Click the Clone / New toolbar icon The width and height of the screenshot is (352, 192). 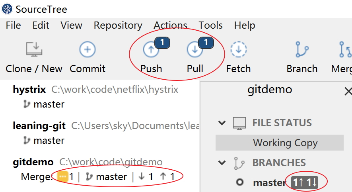point(34,50)
